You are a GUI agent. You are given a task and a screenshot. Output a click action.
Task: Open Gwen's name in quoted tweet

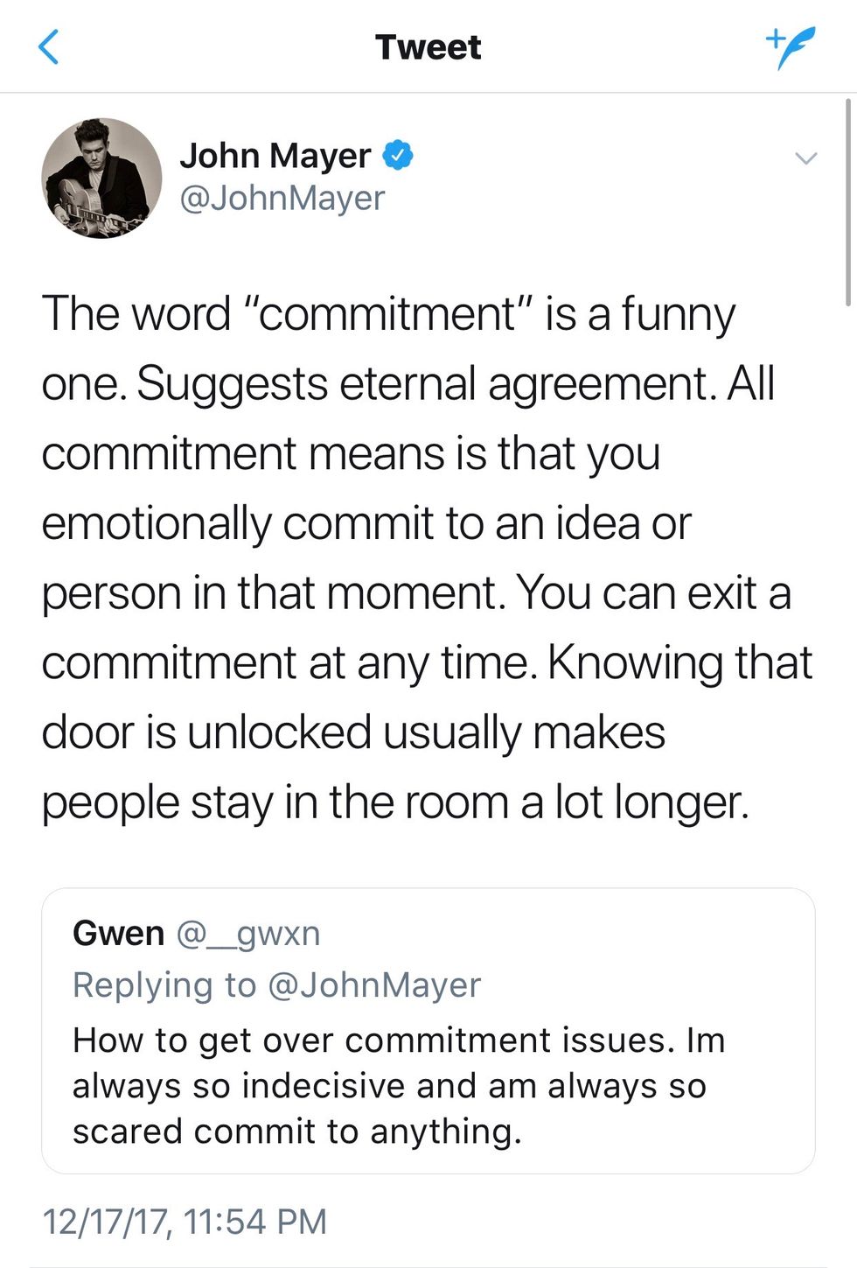[118, 933]
